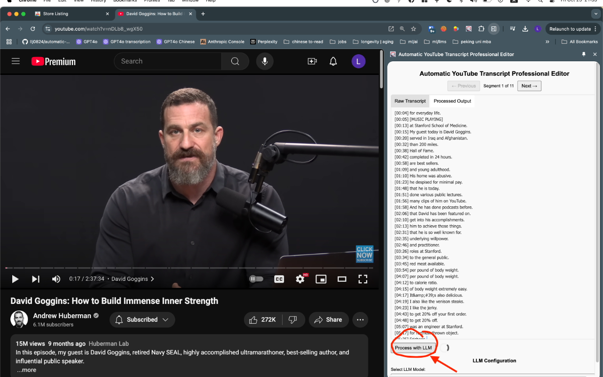Bookmark this page with star
603x377 pixels.
point(414,29)
